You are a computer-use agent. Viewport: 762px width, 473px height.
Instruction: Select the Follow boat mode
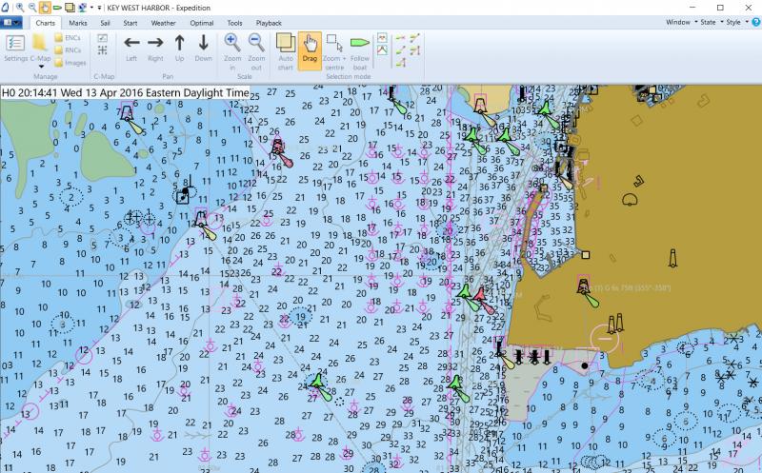click(359, 48)
